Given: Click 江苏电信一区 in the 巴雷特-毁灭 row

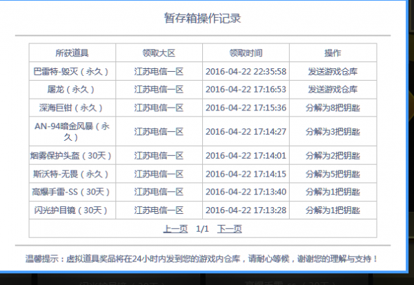Looking at the screenshot, I should 159,72.
